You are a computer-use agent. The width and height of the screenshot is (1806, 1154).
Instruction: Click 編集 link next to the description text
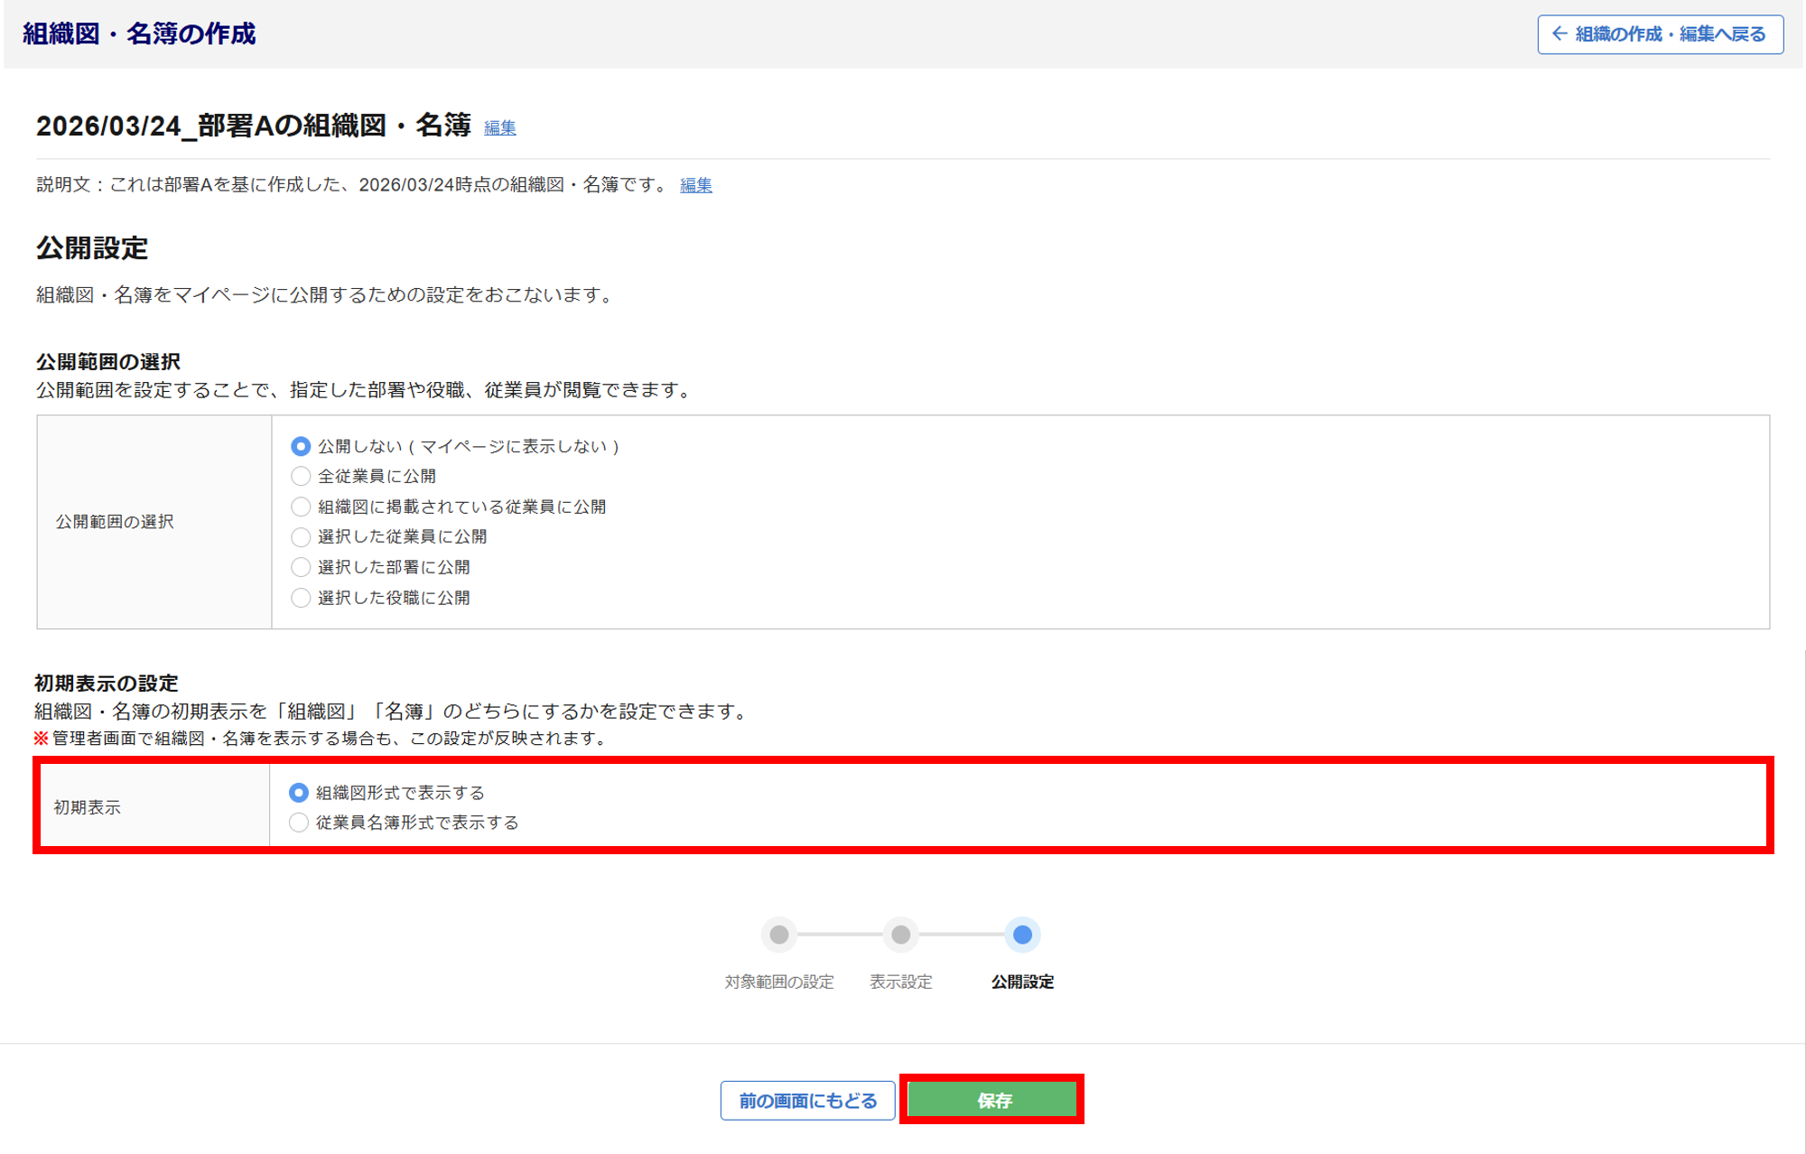click(x=695, y=185)
